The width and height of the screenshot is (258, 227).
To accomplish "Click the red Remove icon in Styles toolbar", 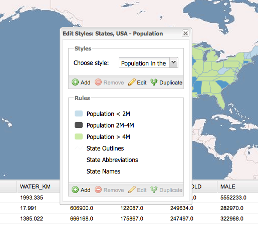I will tap(98, 82).
